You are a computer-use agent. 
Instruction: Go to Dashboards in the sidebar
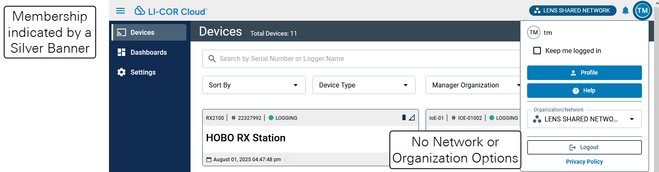148,52
